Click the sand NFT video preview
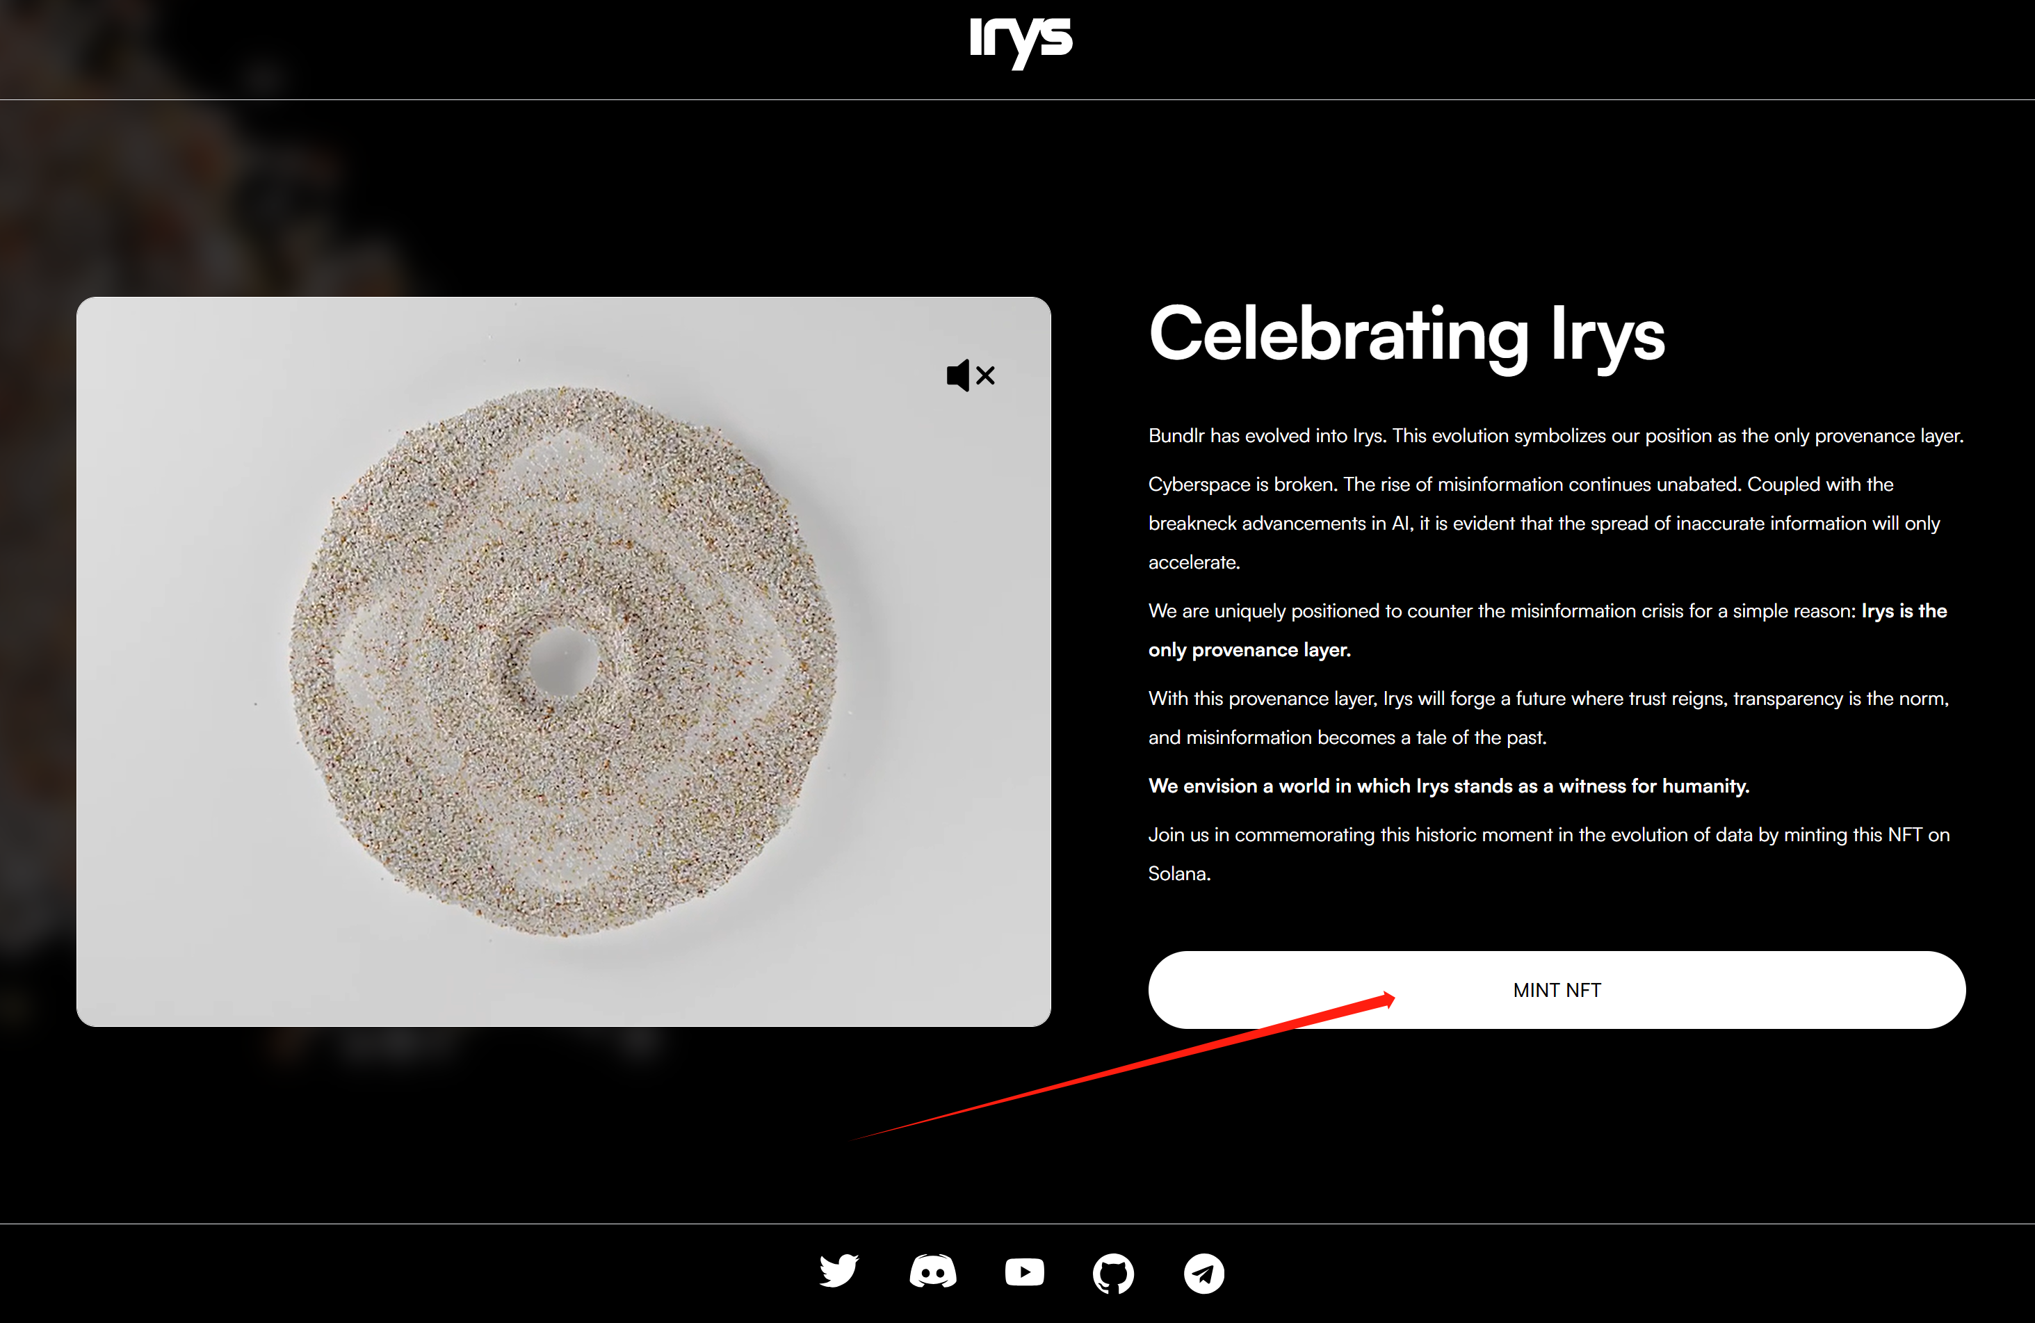 pyautogui.click(x=563, y=661)
